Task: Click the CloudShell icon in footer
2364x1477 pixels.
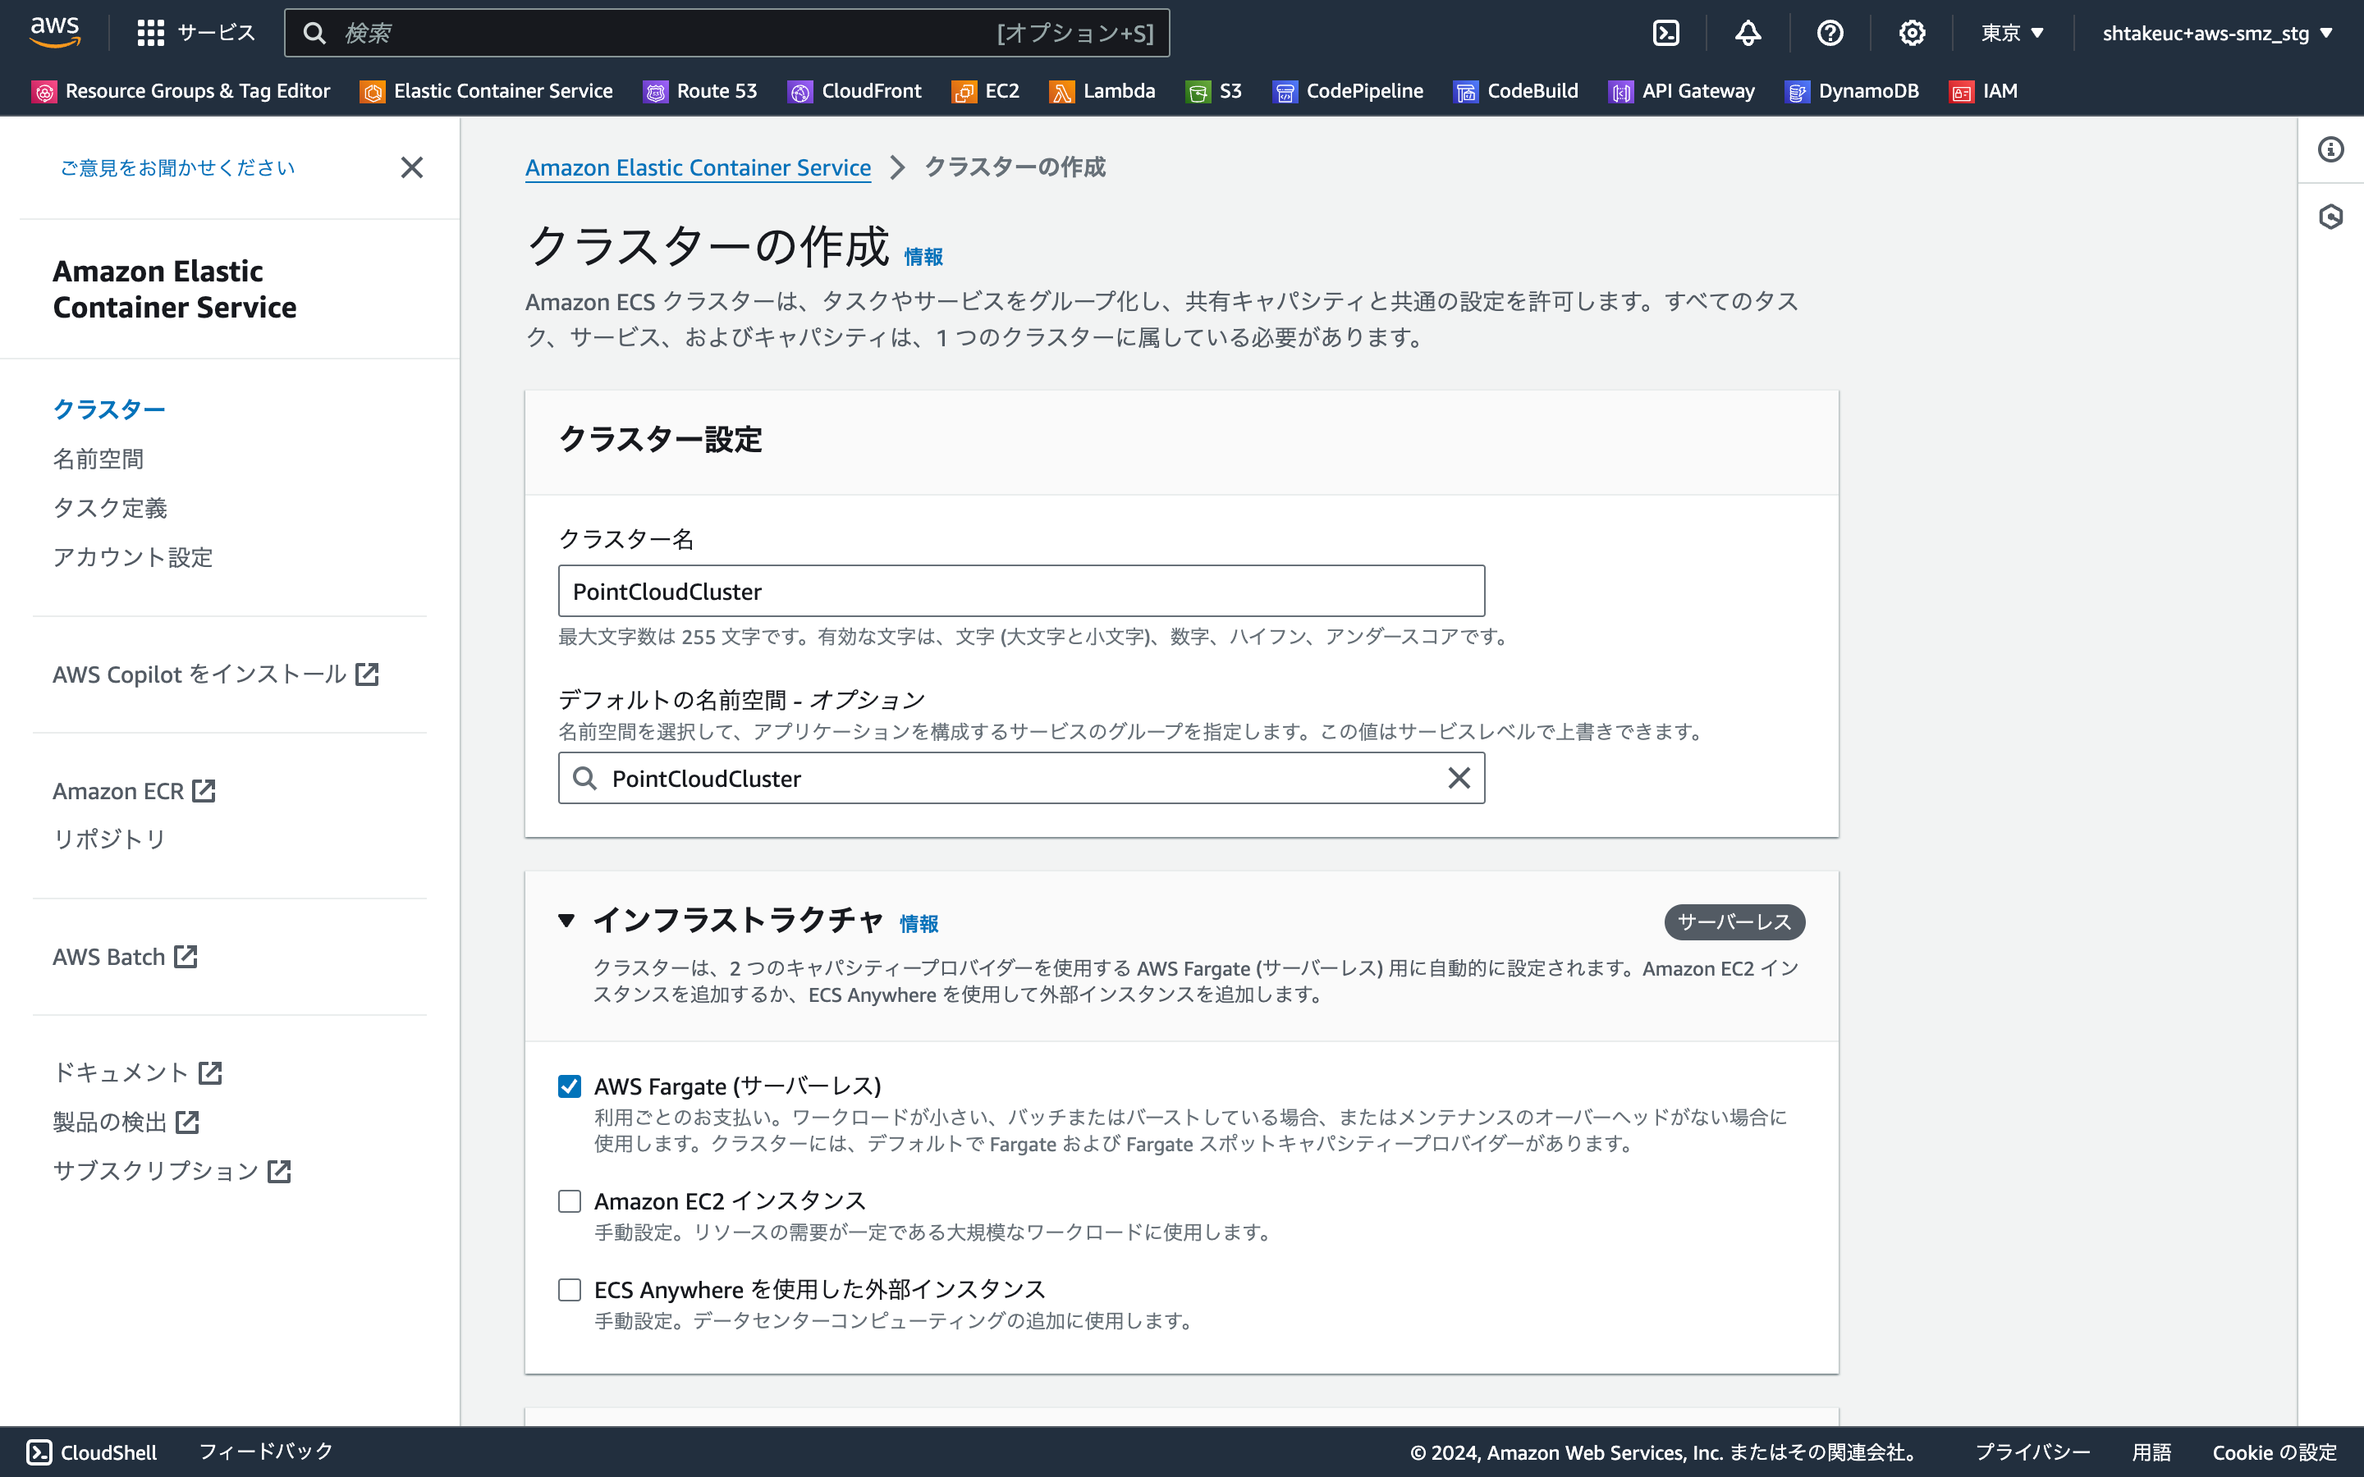Action: [39, 1452]
